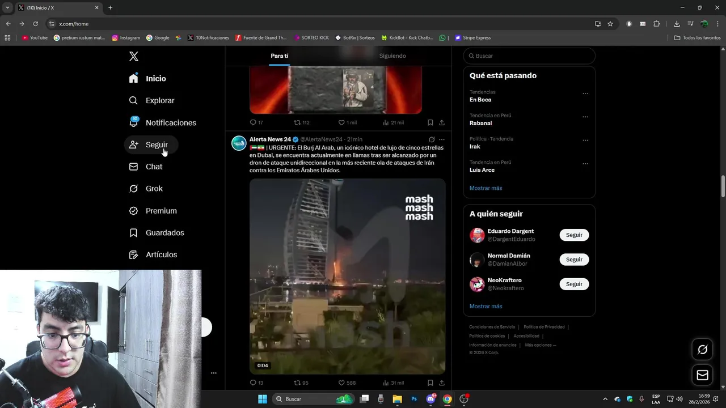Screen dimensions: 726x408
Task: Open Grok action on Alerta News post
Action: click(432, 139)
